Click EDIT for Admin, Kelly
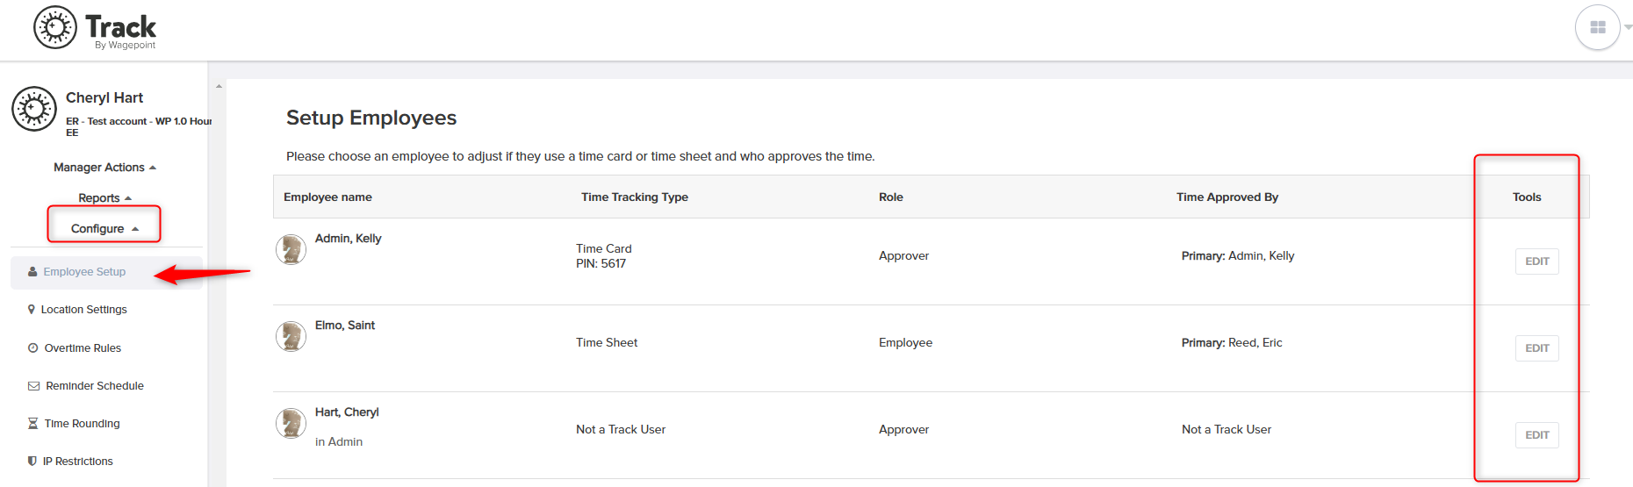The height and width of the screenshot is (487, 1633). [1536, 261]
